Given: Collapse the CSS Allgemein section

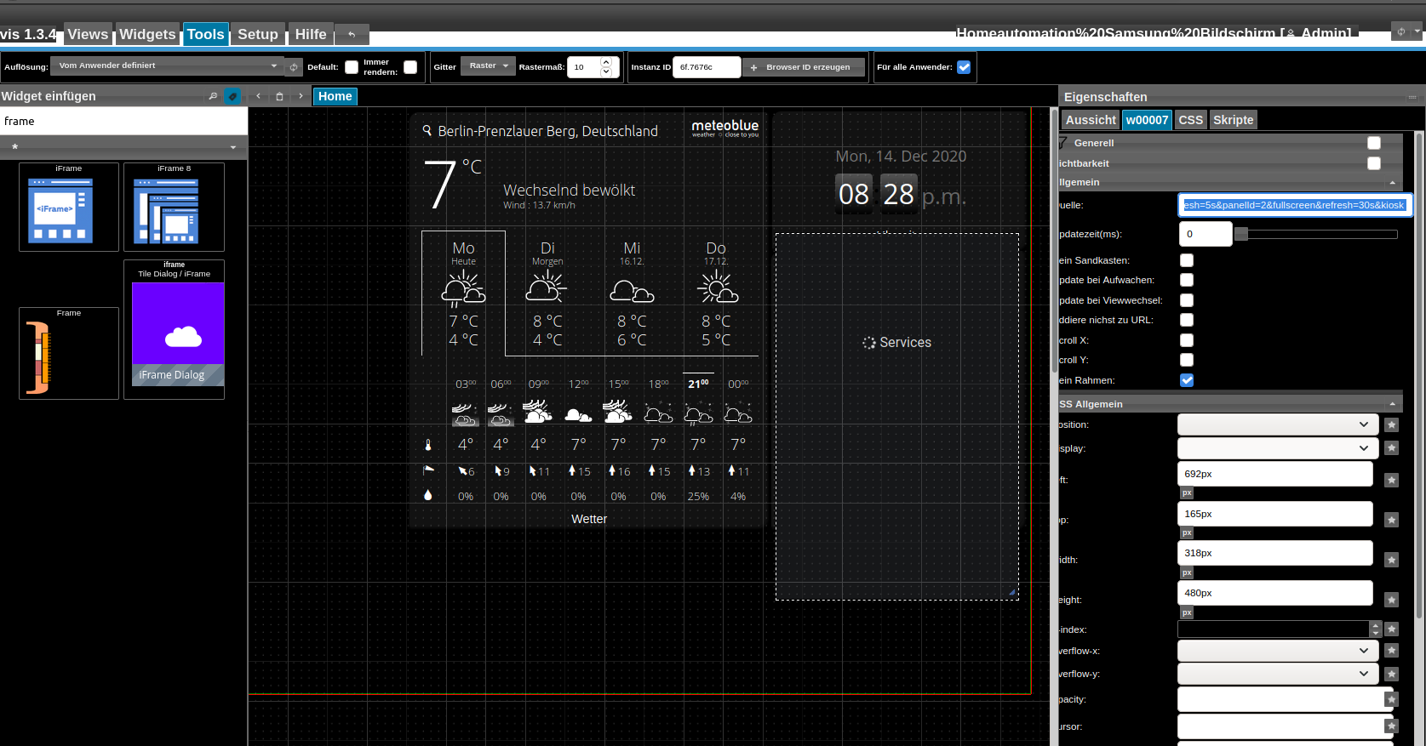Looking at the screenshot, I should pos(1392,404).
